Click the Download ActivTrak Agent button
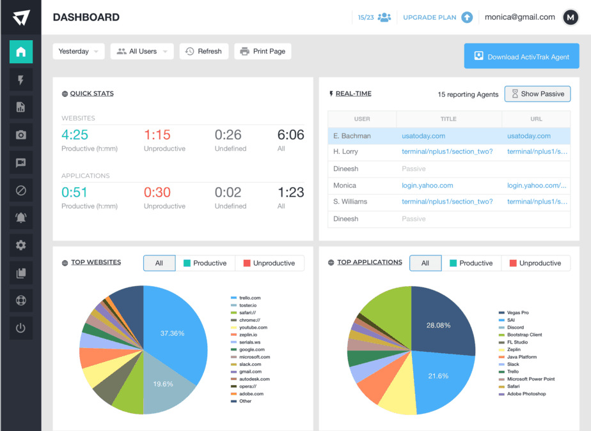Image resolution: width=591 pixels, height=431 pixels. pos(521,56)
